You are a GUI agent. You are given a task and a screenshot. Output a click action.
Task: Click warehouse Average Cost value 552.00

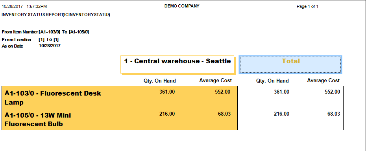click(222, 92)
